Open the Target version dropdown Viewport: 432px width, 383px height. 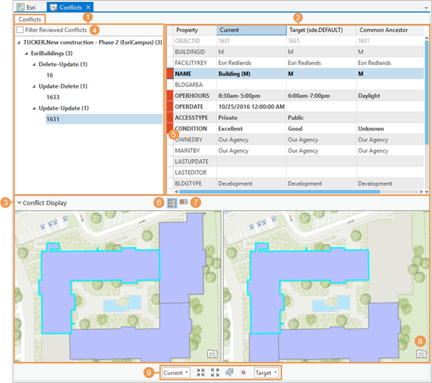pyautogui.click(x=267, y=373)
